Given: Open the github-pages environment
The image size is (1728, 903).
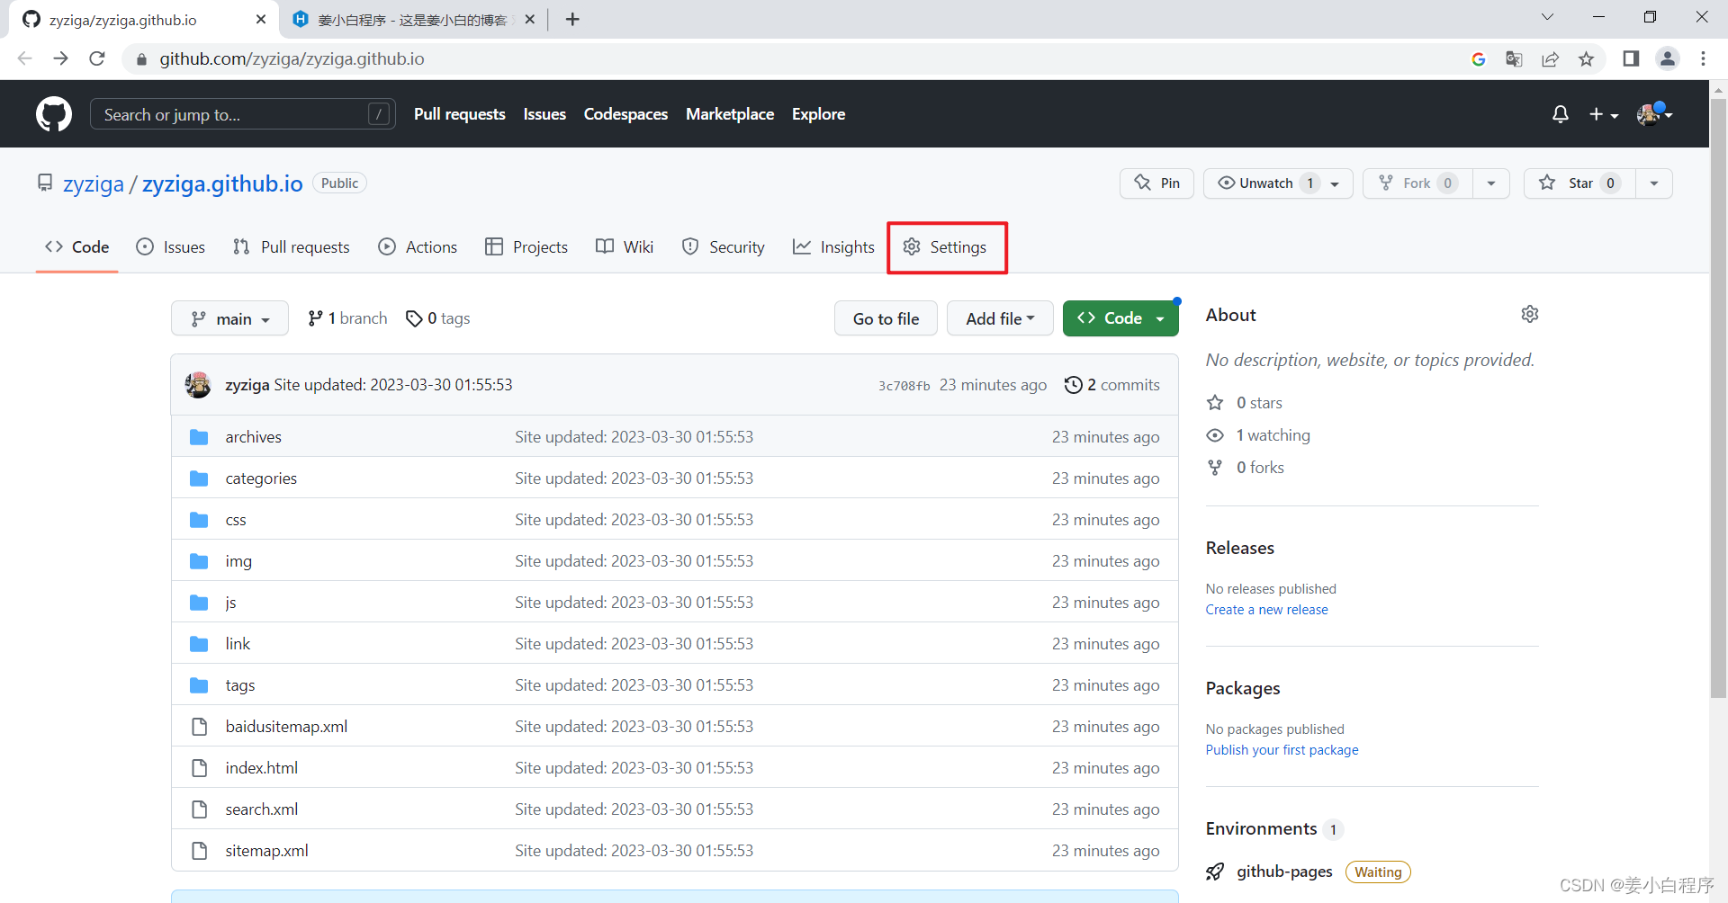Looking at the screenshot, I should 1284,872.
